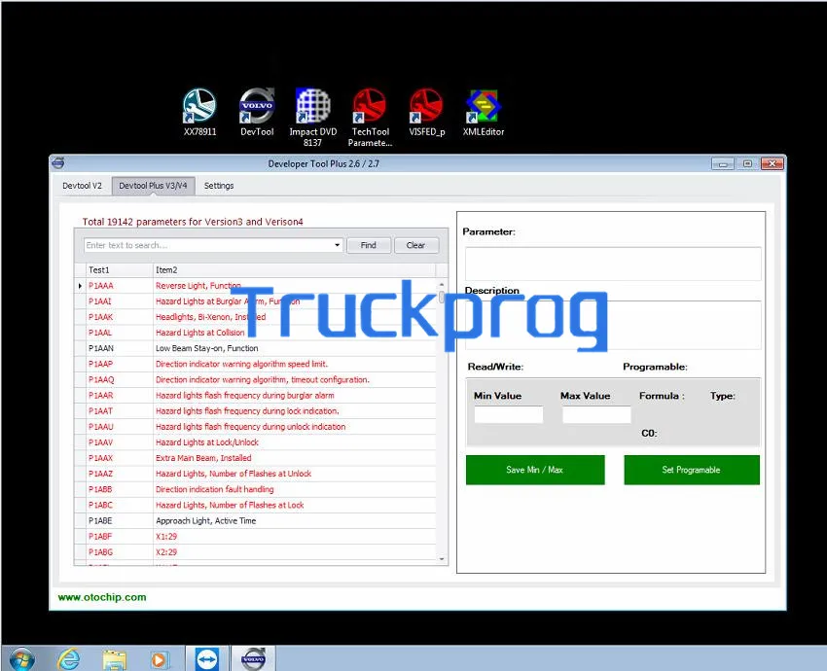The height and width of the screenshot is (671, 827).
Task: Launch Internet Explorer from the taskbar
Action: (x=68, y=659)
